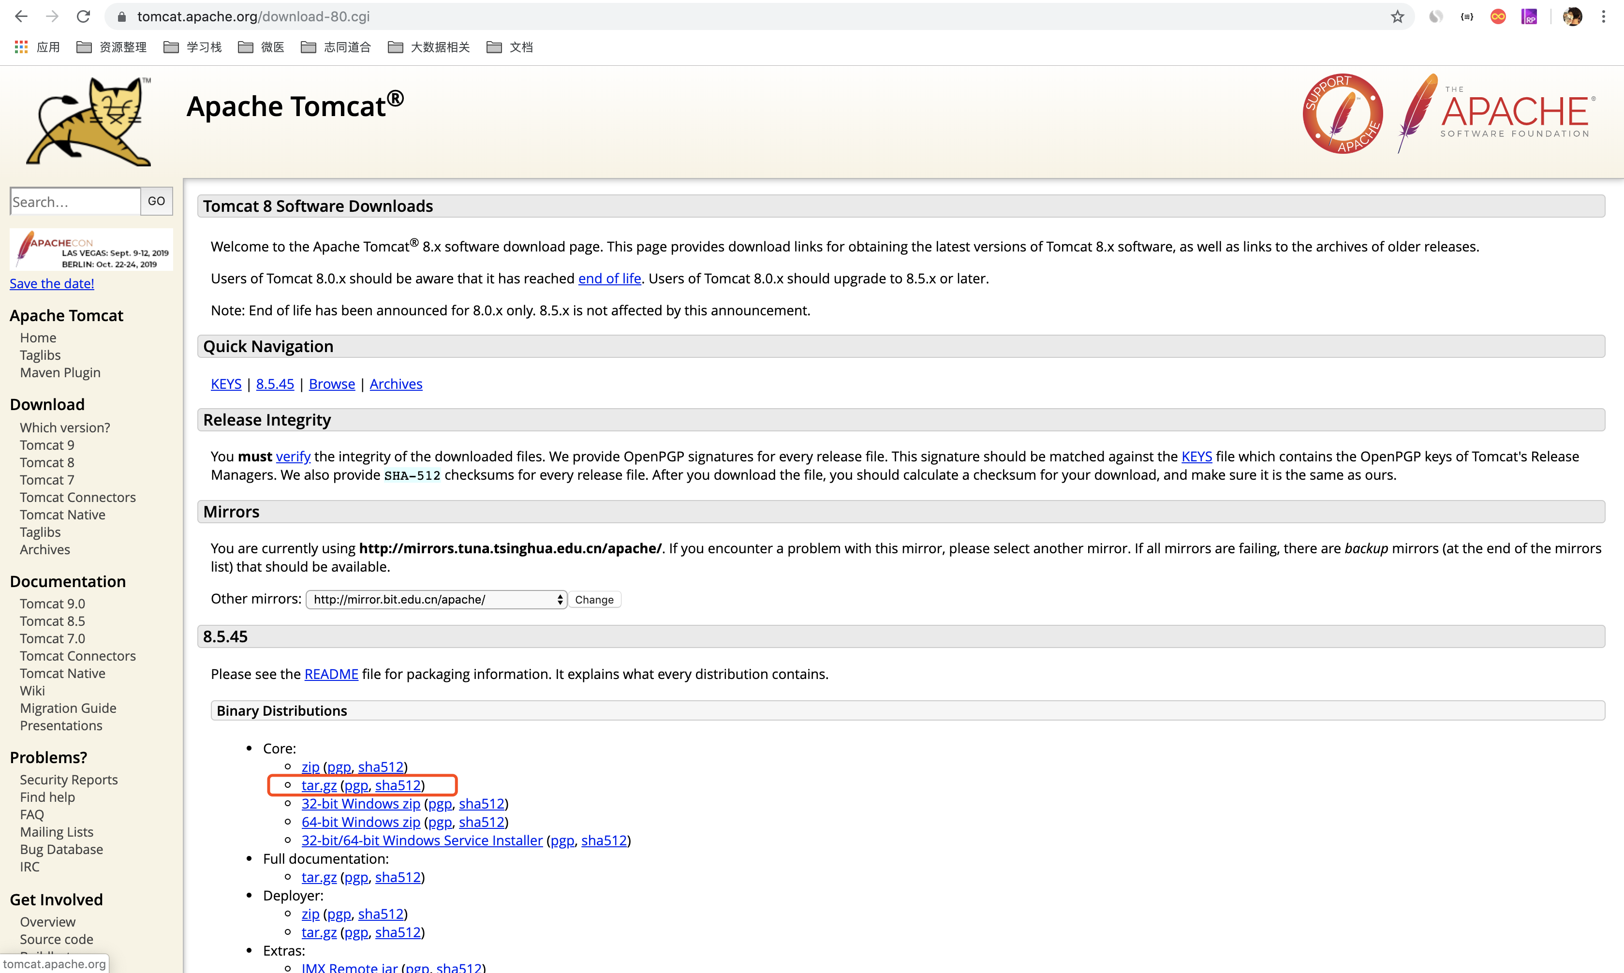Download Full documentation tar.gz

319,877
